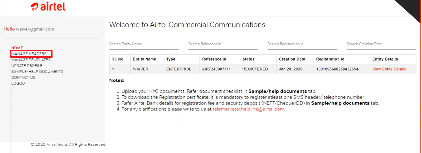
Task: Open View Entity Details link
Action: coord(389,69)
